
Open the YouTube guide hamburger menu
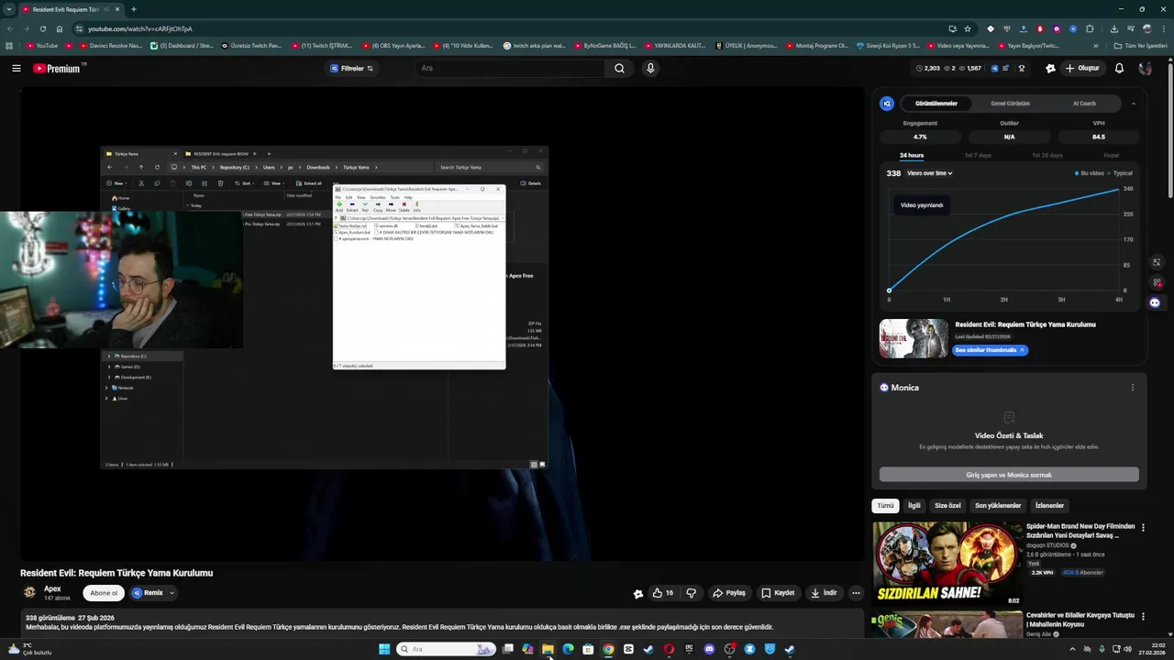[x=16, y=68]
